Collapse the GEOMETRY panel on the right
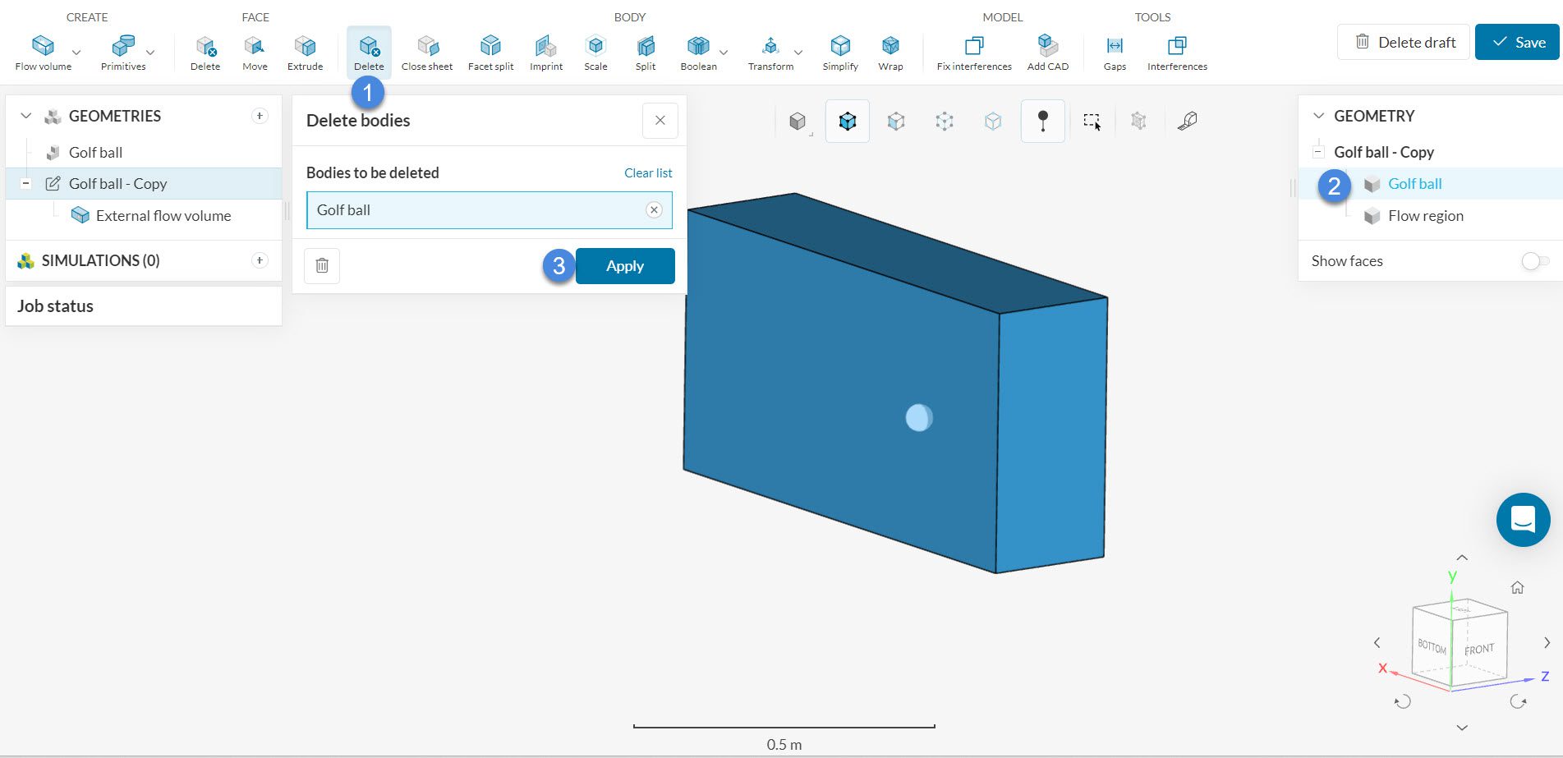Screen dimensions: 1563x758 pos(1319,116)
